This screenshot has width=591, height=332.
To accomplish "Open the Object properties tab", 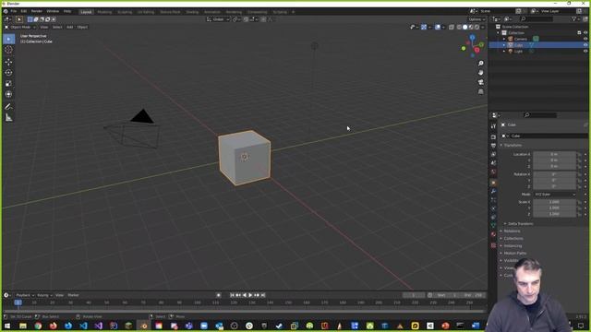I will (x=493, y=183).
